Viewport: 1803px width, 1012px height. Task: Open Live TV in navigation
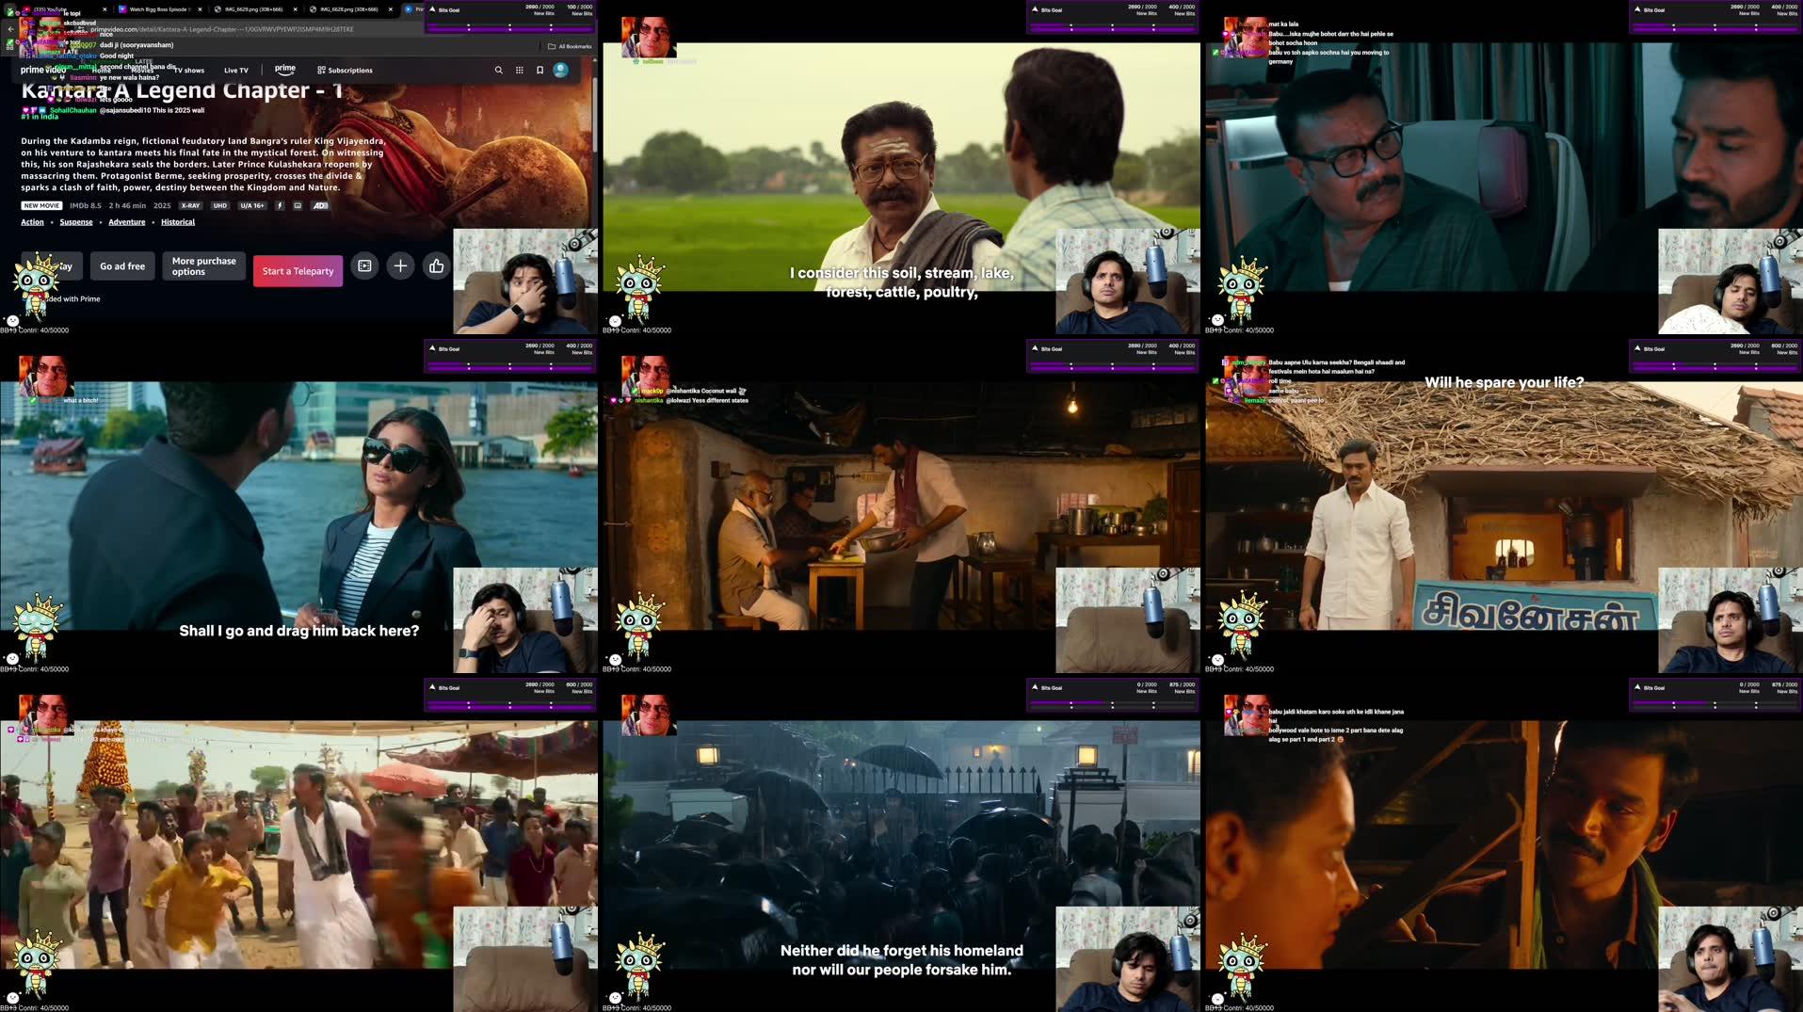click(236, 71)
